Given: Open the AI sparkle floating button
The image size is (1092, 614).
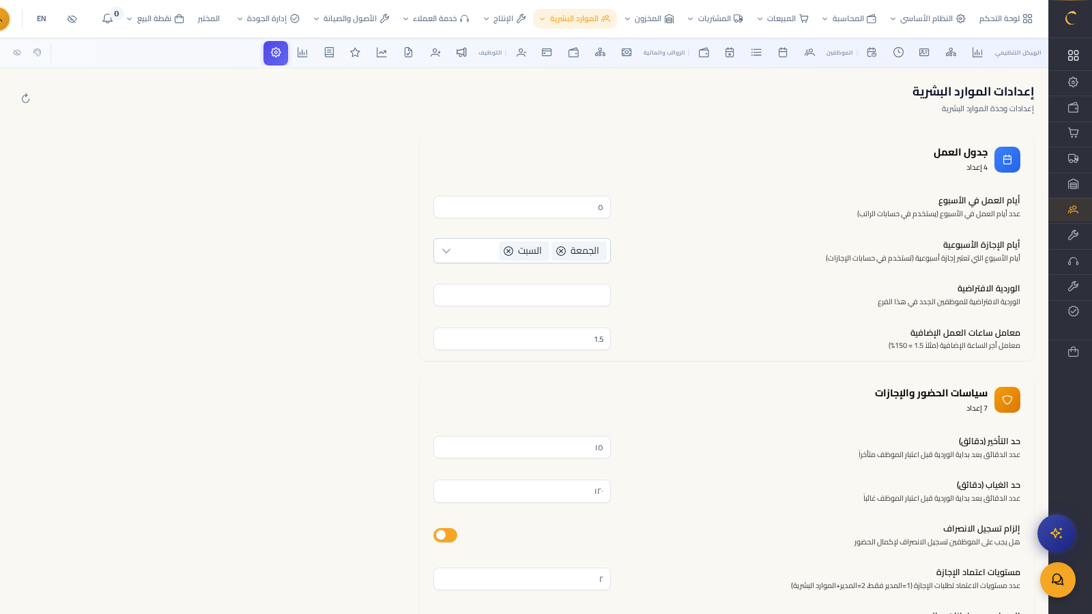Looking at the screenshot, I should (x=1057, y=533).
